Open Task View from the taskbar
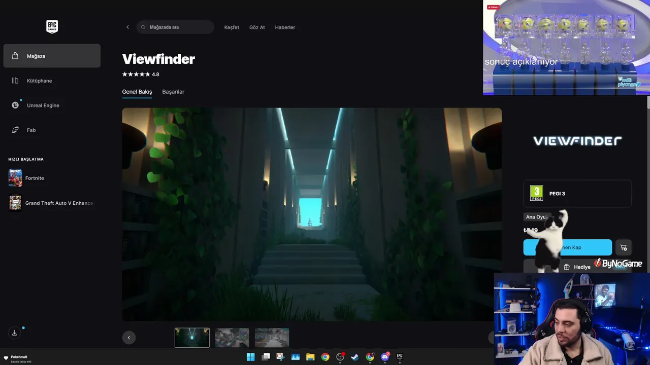Image resolution: width=650 pixels, height=365 pixels. 266,357
